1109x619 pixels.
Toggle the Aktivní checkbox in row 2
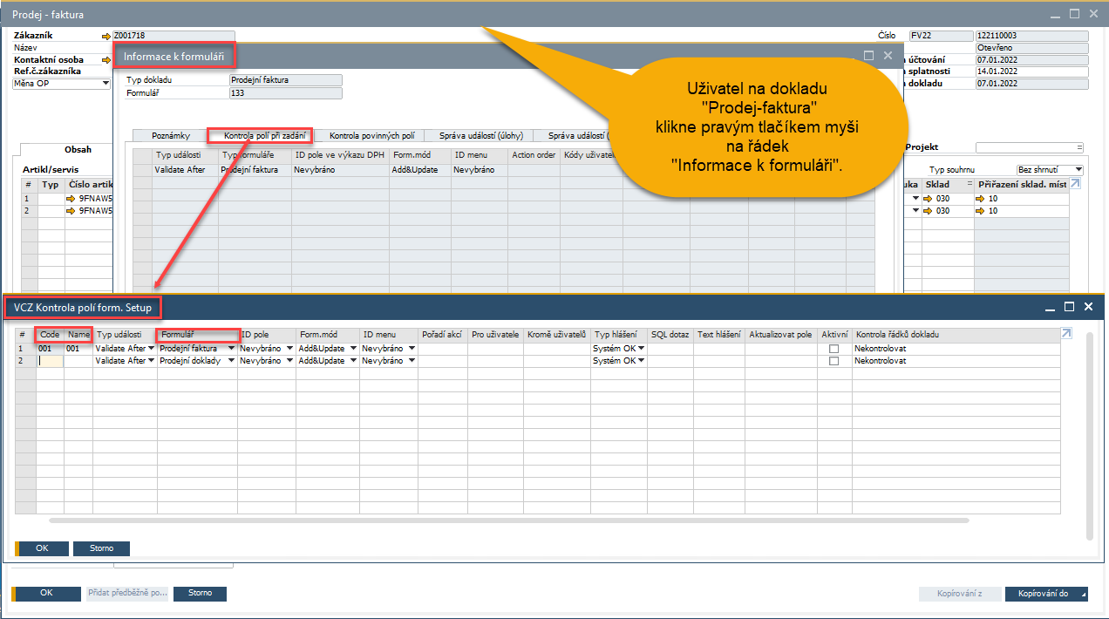click(833, 361)
